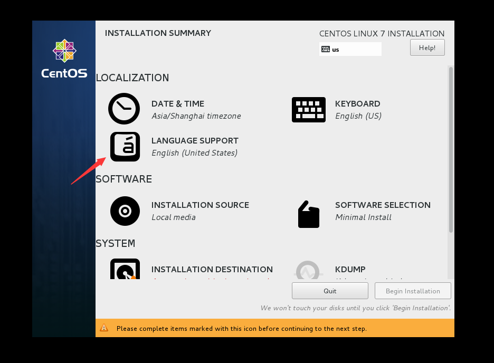This screenshot has width=494, height=363.
Task: Quit the installer
Action: pyautogui.click(x=330, y=291)
